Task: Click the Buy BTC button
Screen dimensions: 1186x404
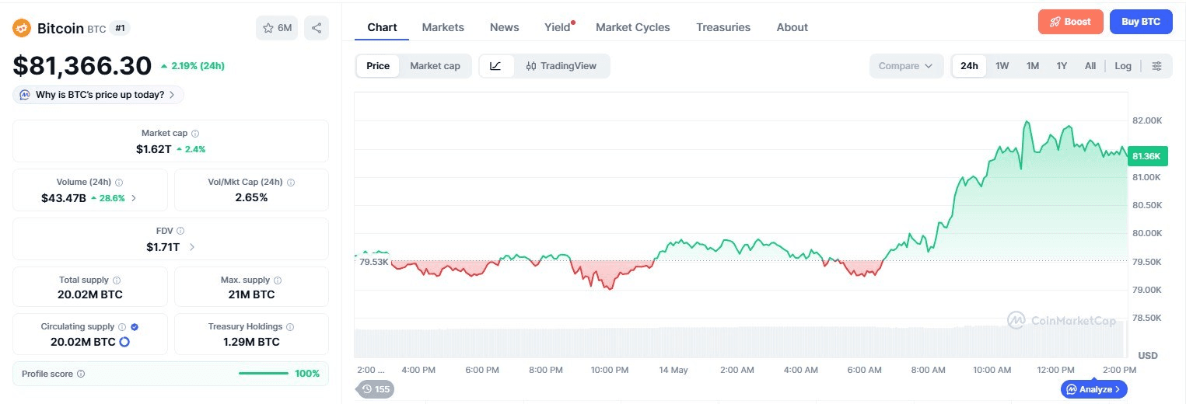Action: coord(1140,22)
